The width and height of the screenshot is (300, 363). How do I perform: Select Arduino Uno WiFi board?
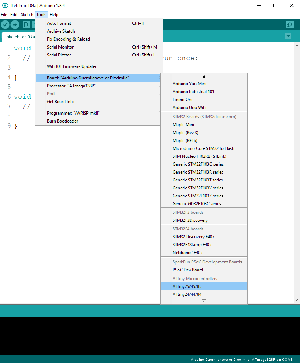tap(204, 107)
